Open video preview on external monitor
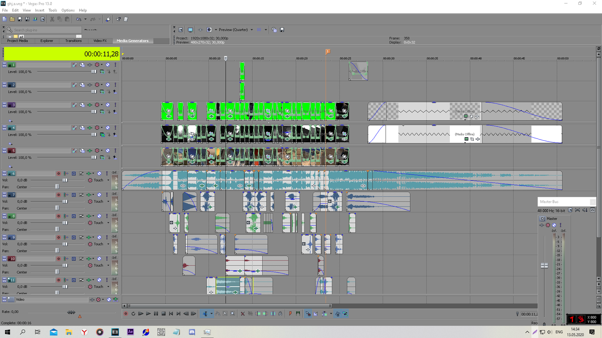This screenshot has height=338, width=602. (x=190, y=30)
